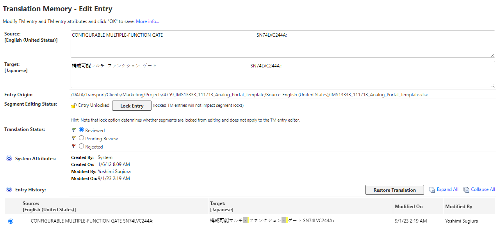Select the Reviewed translation status
Screen dimensions: 499x235
click(x=81, y=130)
